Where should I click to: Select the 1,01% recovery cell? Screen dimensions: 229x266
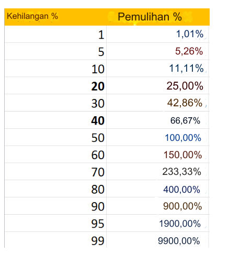[x=158, y=34]
